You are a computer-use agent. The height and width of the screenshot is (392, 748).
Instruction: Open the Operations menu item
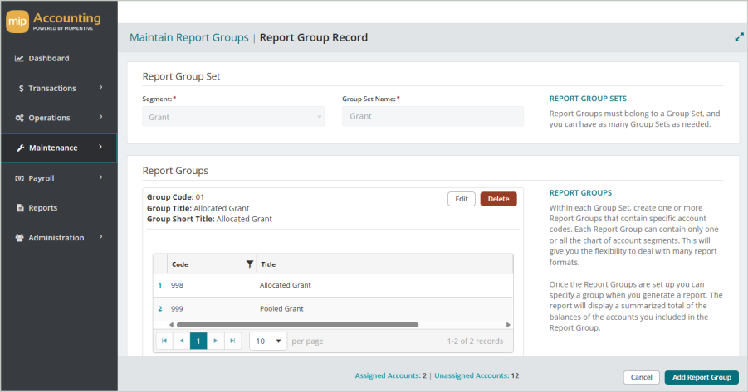pos(59,118)
